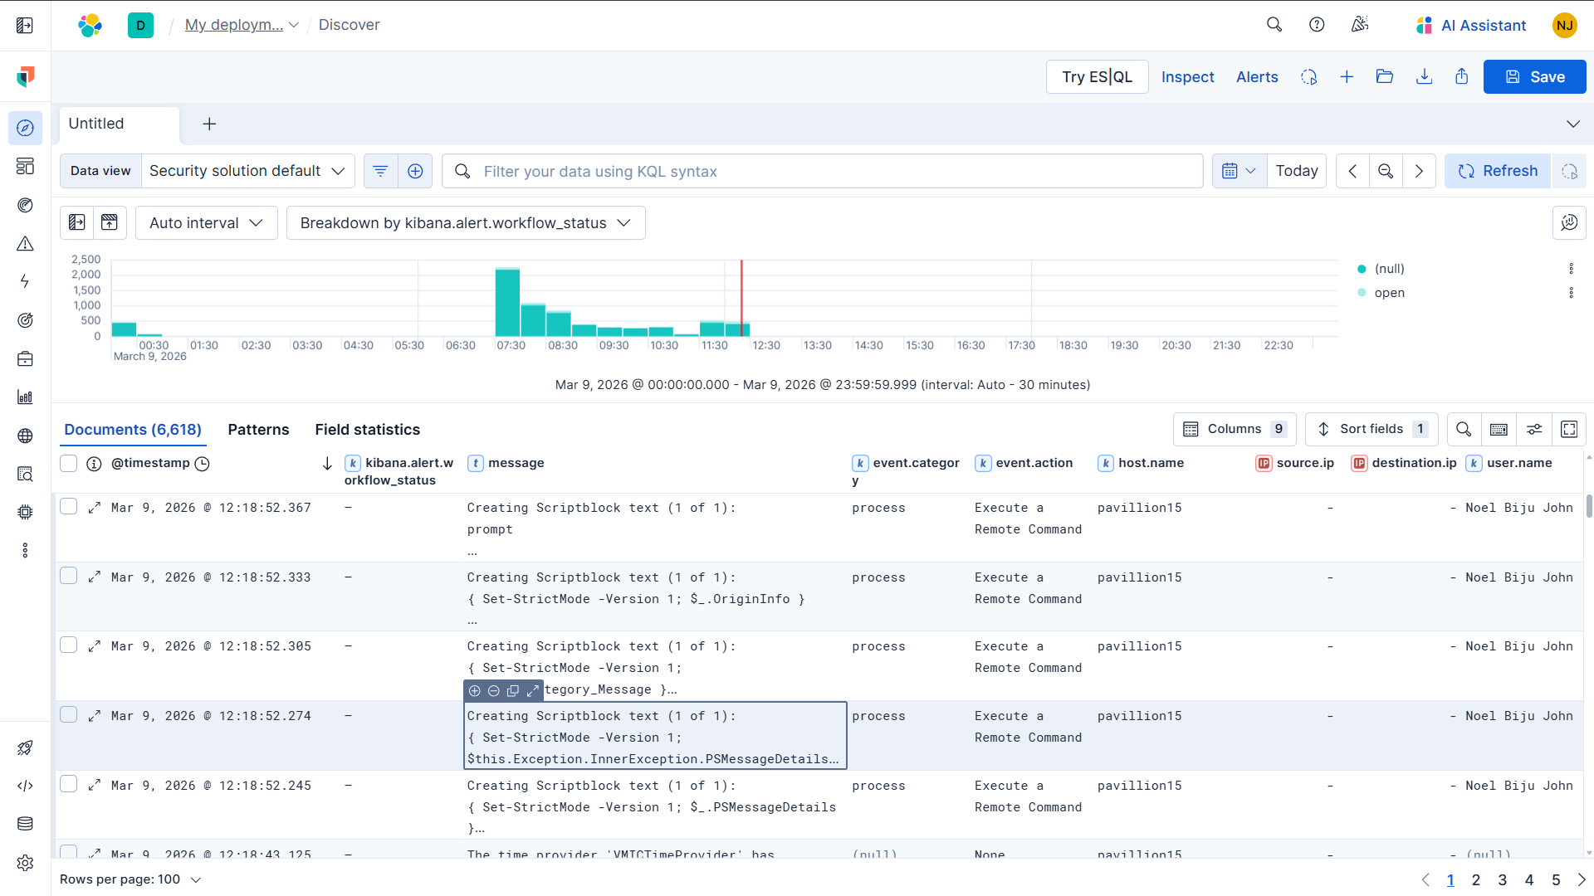Go to page 2 of the results
Viewport: 1594px width, 896px height.
pyautogui.click(x=1476, y=880)
